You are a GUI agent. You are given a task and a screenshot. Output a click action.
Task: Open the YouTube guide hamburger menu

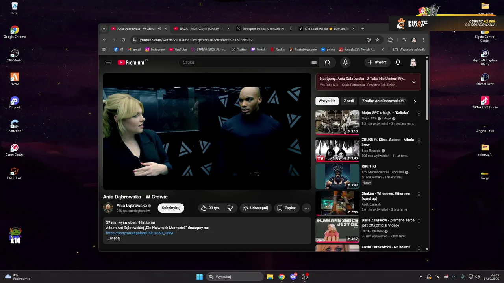click(108, 62)
